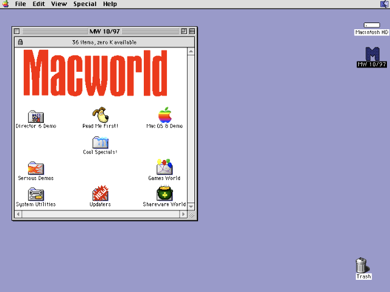Open the Help menu
Viewport: 390px width, 292px height.
[x=110, y=4]
